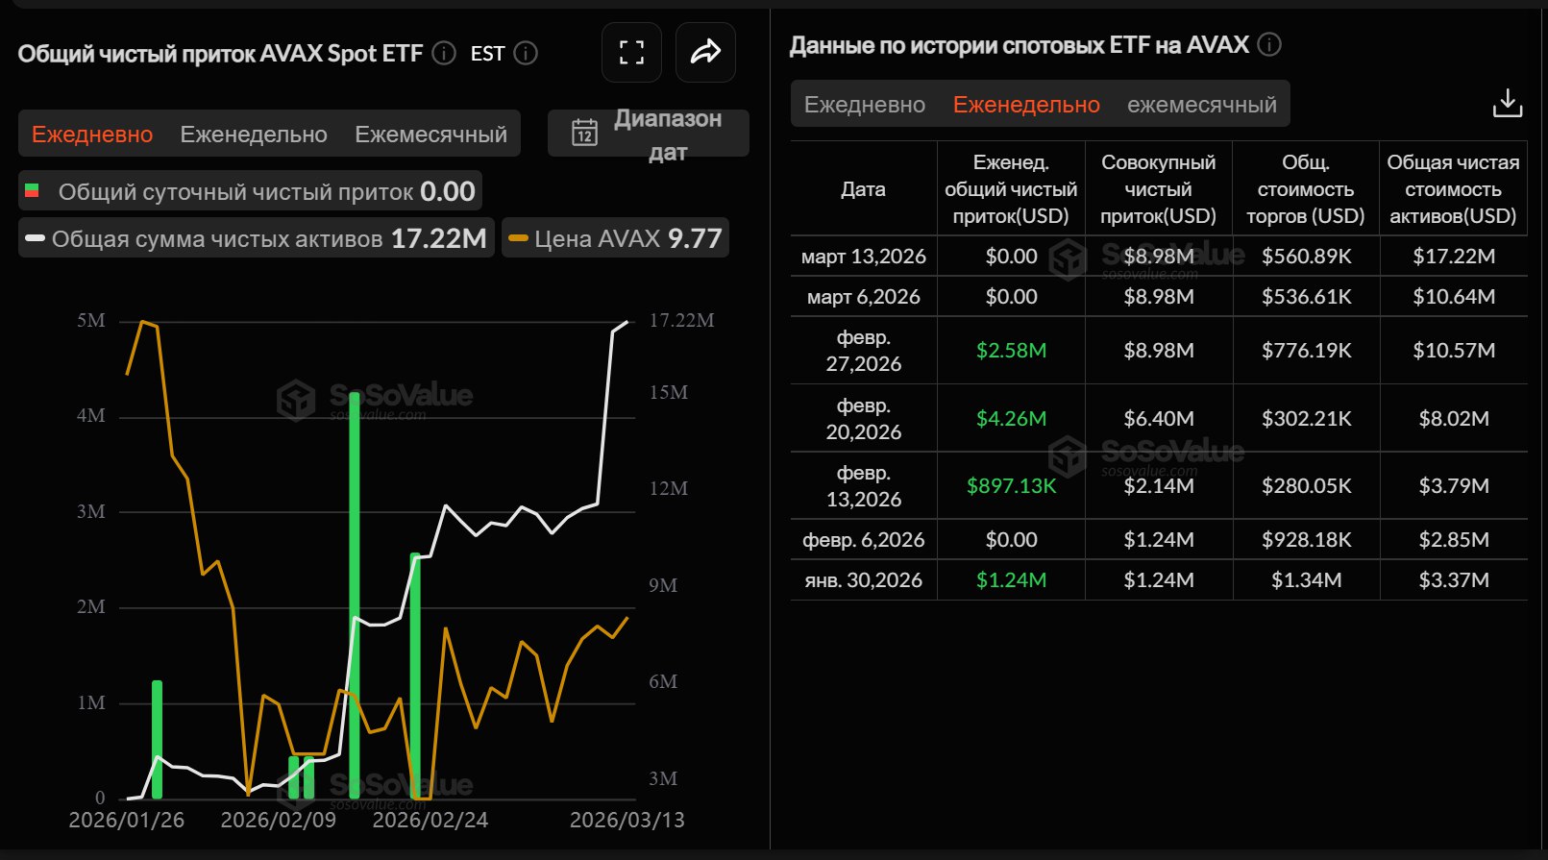Screen dimensions: 1548x860
Task: Show info next to AVAX Spot ETF title
Action: click(x=443, y=53)
